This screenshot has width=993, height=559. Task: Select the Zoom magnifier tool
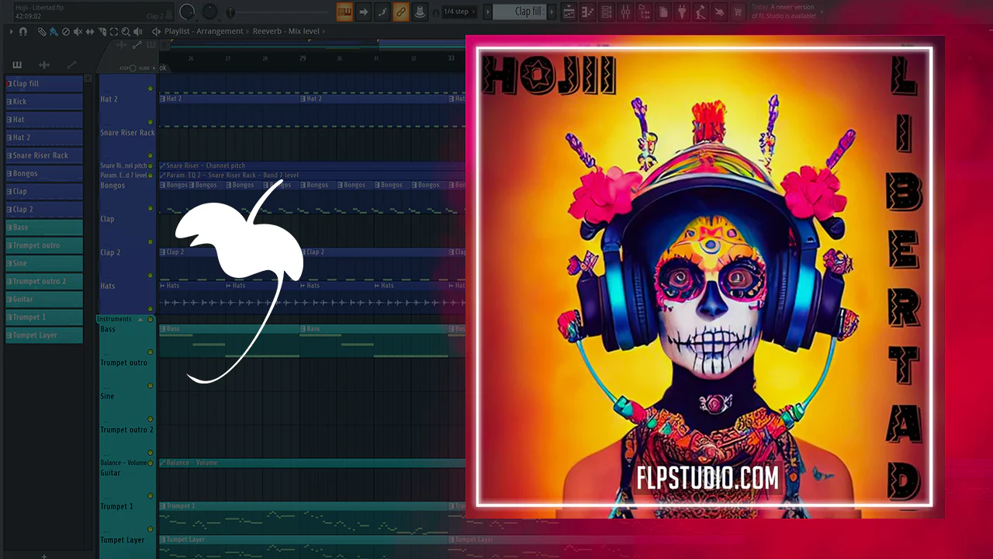(126, 32)
